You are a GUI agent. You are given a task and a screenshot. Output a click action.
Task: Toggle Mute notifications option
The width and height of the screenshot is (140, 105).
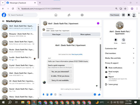(115, 68)
